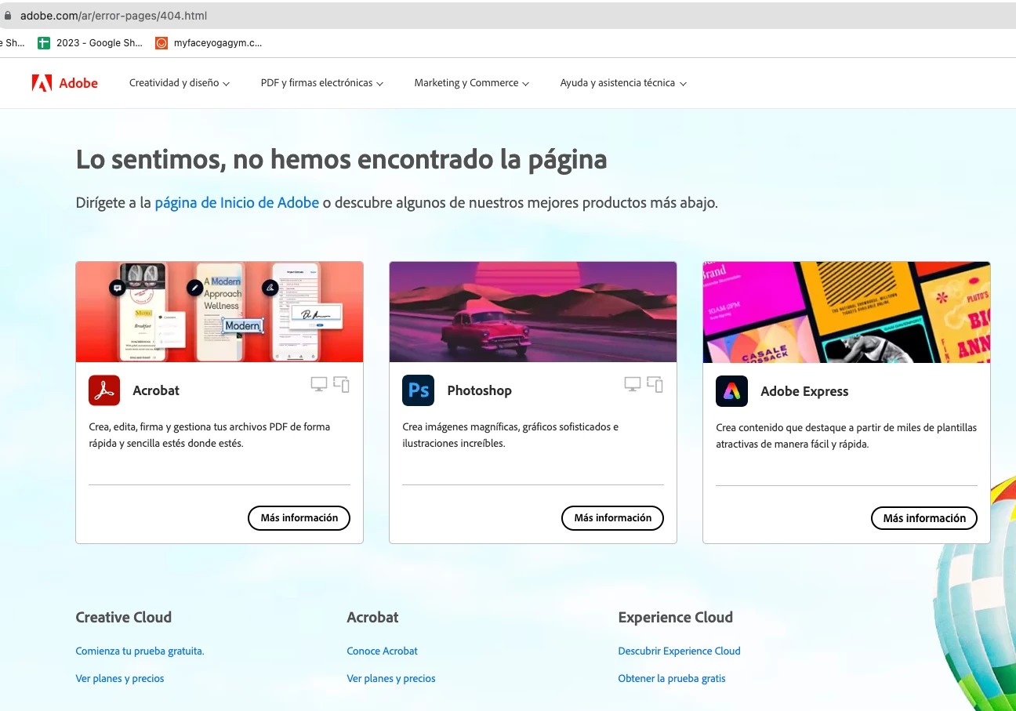Open Ver planes y precios under Creative Cloud
The width and height of the screenshot is (1016, 711).
click(120, 678)
